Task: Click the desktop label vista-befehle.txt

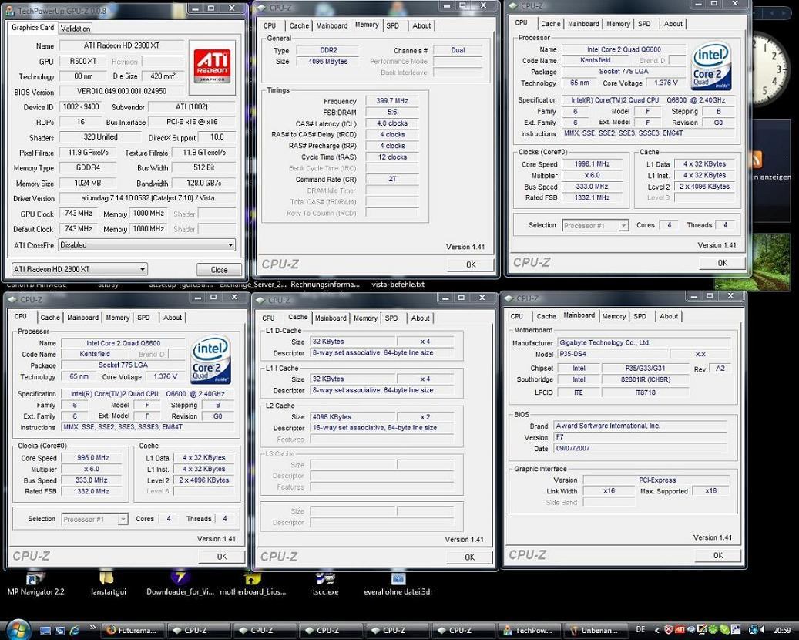Action: pos(398,285)
